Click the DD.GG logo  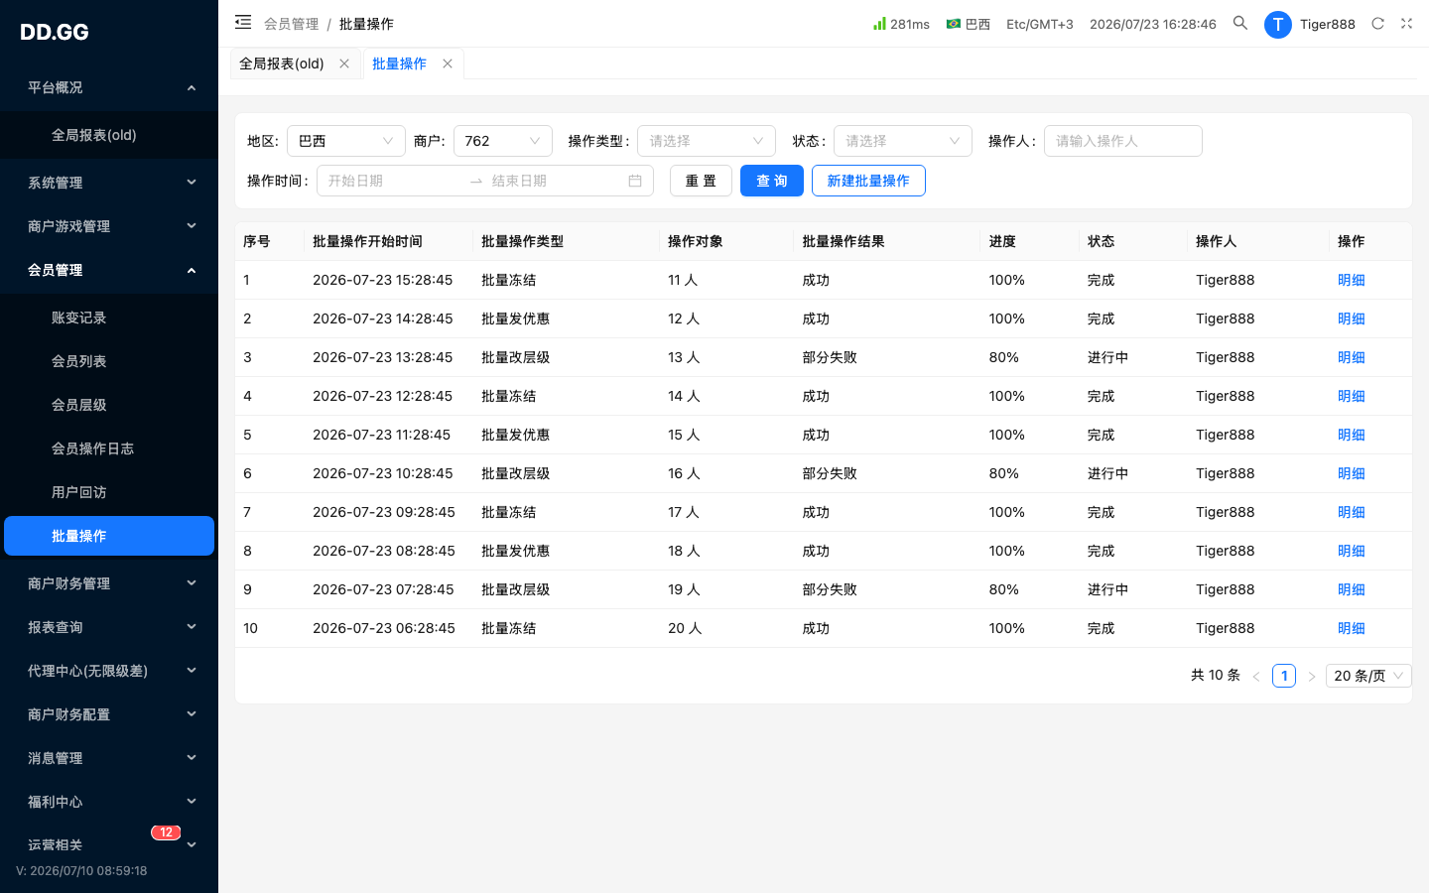[x=55, y=32]
